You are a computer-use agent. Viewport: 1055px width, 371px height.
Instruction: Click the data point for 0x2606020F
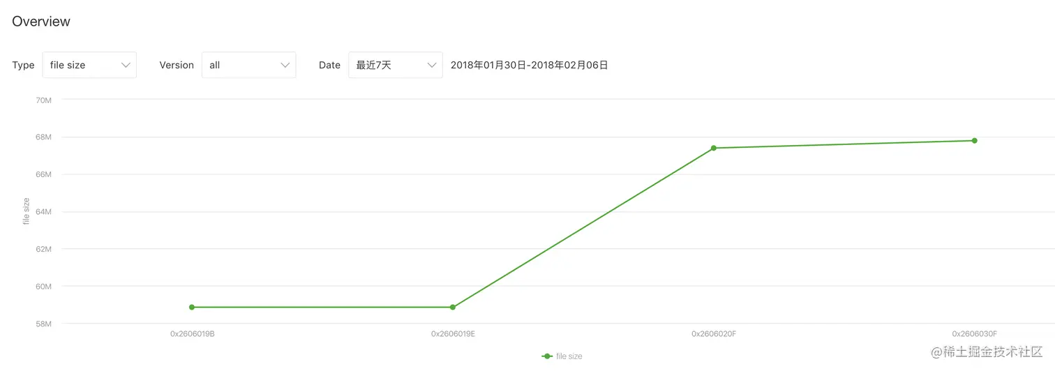[714, 148]
